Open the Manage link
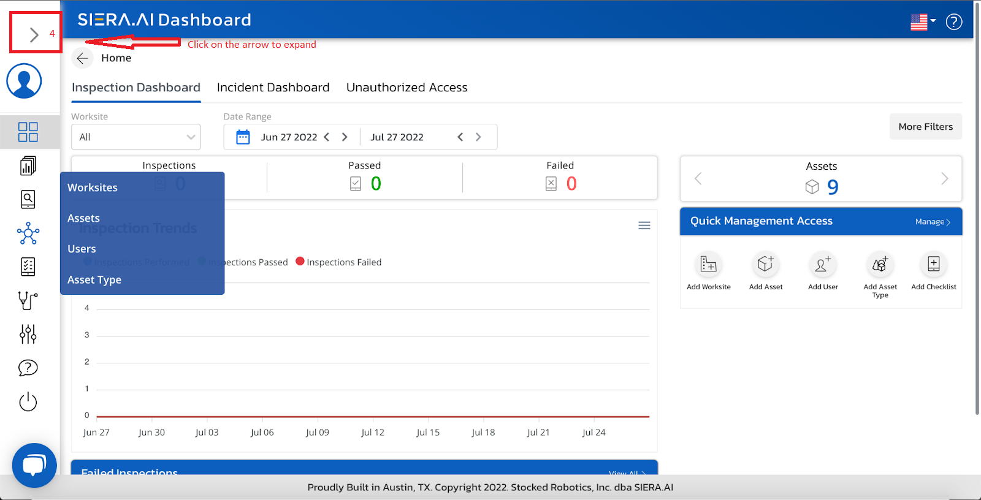 coord(932,222)
